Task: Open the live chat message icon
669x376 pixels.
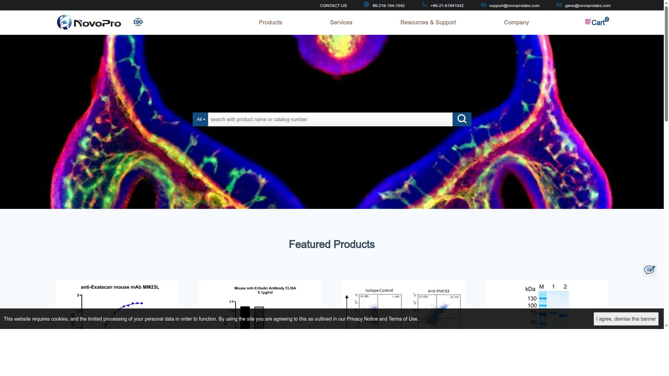Action: point(649,270)
